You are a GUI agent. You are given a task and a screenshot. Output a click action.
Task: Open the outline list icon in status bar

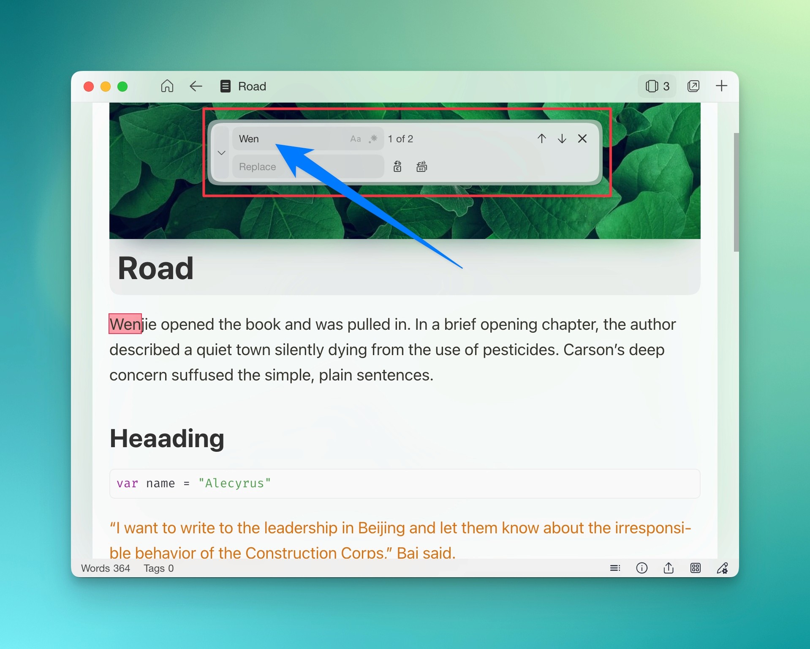[615, 568]
